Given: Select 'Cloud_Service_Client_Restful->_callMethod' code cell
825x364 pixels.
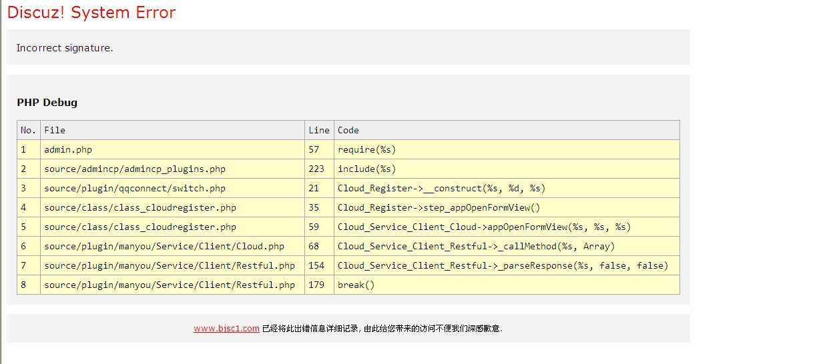Looking at the screenshot, I should (x=507, y=246).
